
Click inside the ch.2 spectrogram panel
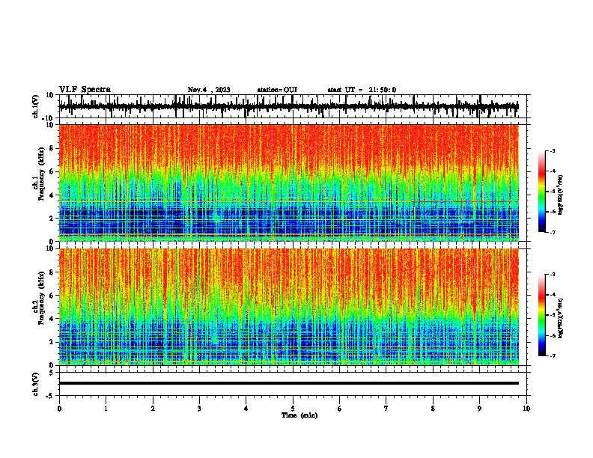click(289, 307)
